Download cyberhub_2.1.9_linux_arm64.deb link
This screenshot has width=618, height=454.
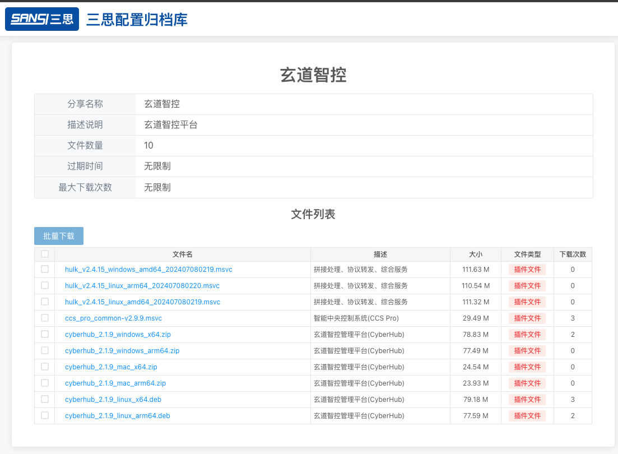pyautogui.click(x=118, y=416)
